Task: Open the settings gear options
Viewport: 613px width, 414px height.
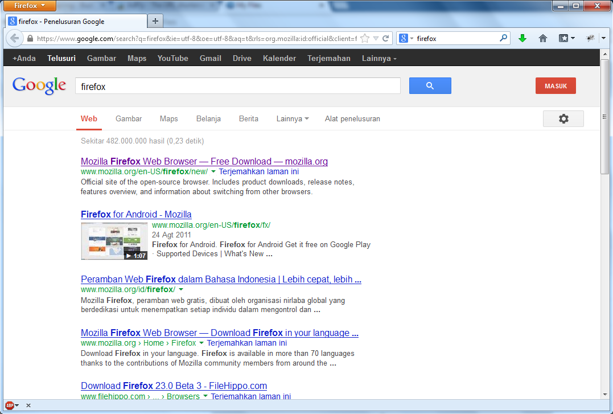Action: point(563,118)
